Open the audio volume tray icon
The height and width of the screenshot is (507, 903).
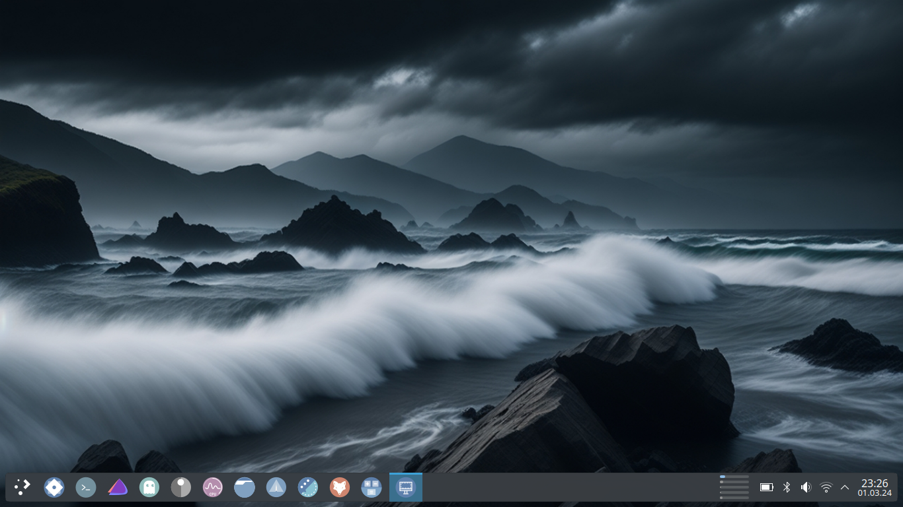click(x=806, y=488)
